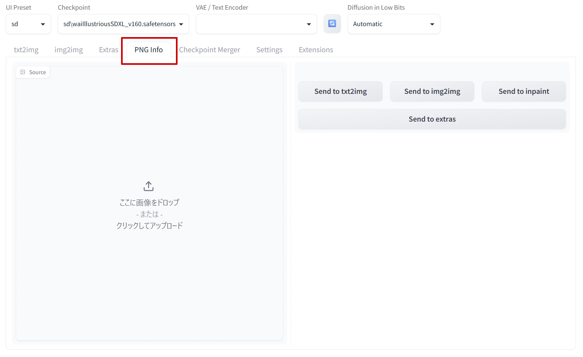Switch to the Settings tab

click(x=269, y=50)
